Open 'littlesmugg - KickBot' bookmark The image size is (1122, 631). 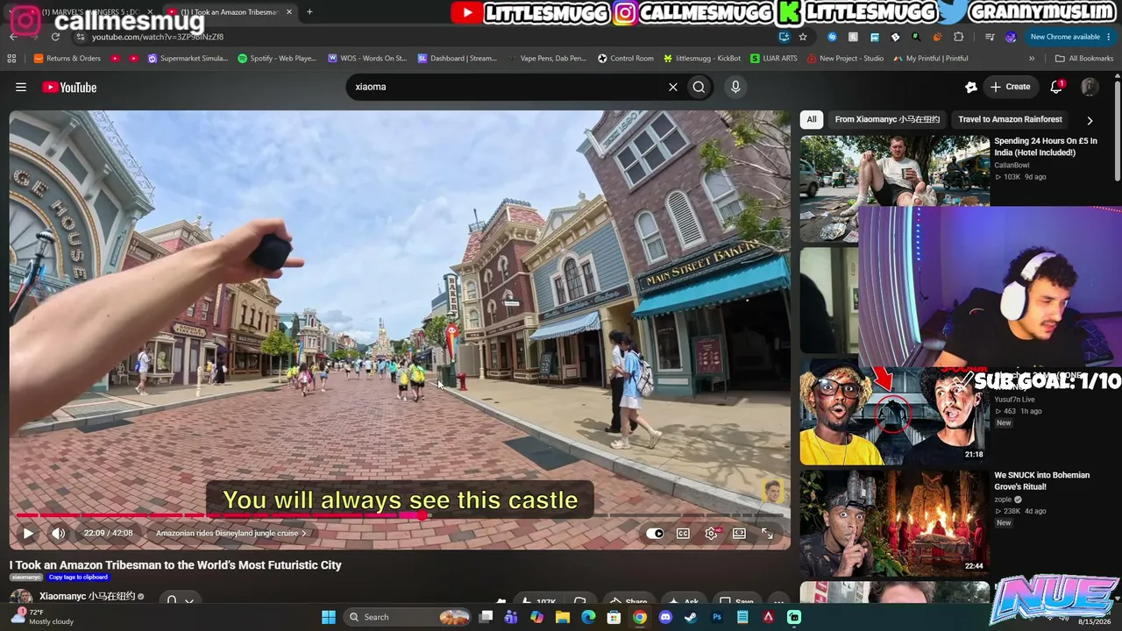point(702,59)
